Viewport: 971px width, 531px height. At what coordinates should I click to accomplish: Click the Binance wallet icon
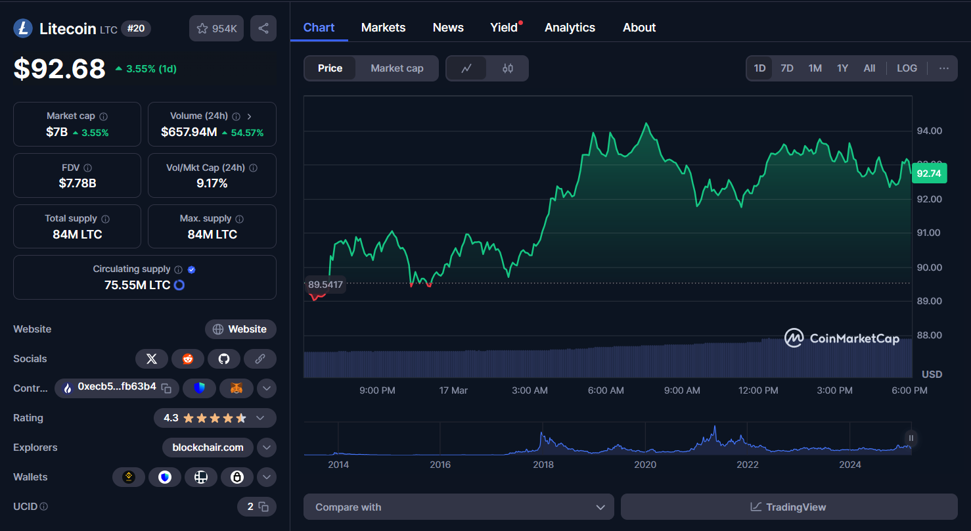[x=129, y=476]
